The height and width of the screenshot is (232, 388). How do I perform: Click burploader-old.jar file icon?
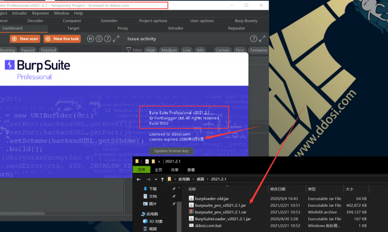[191, 198]
